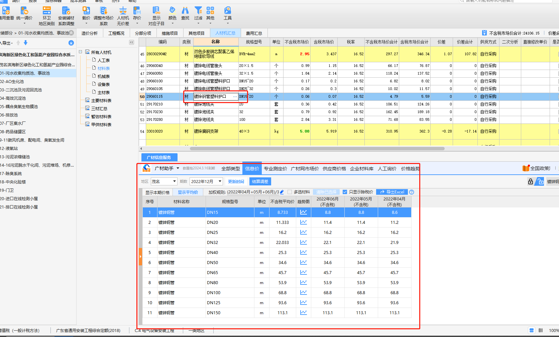Select the 人材机无价差 scale icon

coord(123,11)
